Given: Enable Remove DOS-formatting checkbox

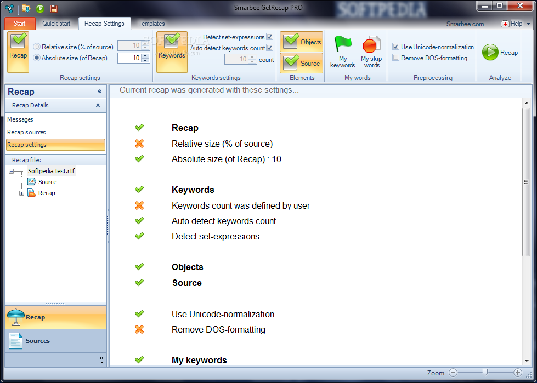Looking at the screenshot, I should click(396, 58).
